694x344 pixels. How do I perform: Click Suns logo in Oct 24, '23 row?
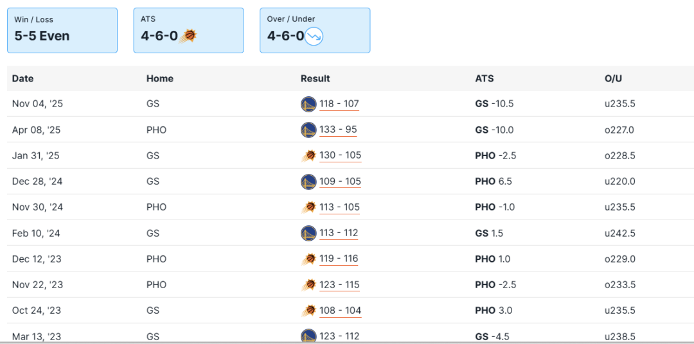[x=308, y=311]
